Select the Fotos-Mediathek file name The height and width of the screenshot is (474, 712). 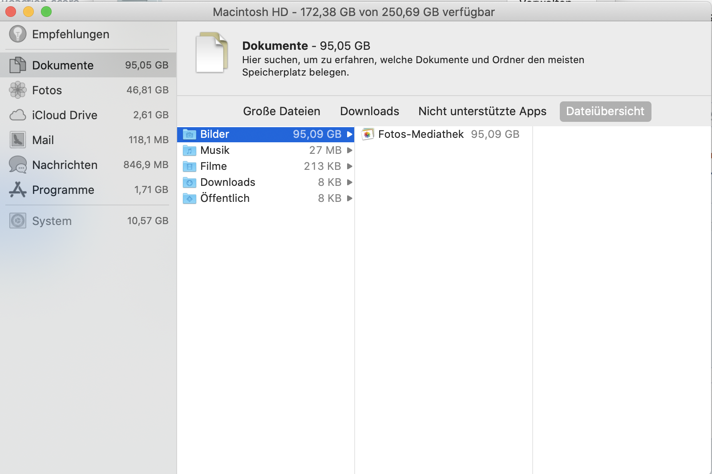(x=421, y=134)
